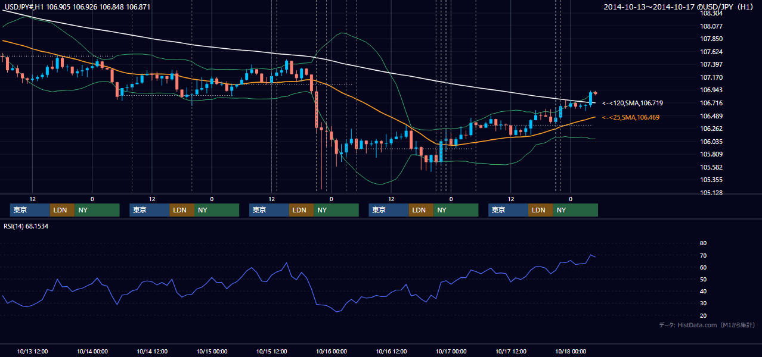Viewport: 762px width, 357px height.
Task: Click price axis value 105.355
Action: coord(711,180)
